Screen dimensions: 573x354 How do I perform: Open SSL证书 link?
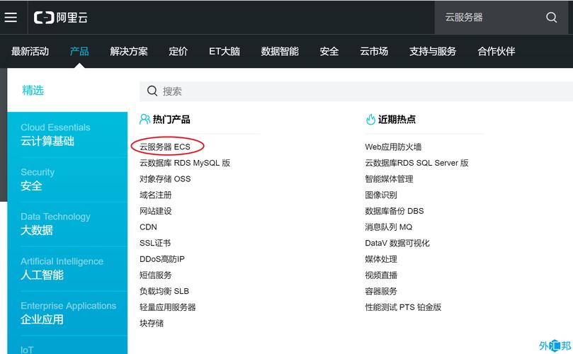point(155,244)
